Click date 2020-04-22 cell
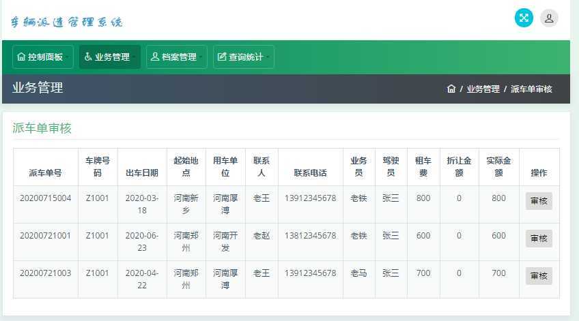 pyautogui.click(x=142, y=279)
